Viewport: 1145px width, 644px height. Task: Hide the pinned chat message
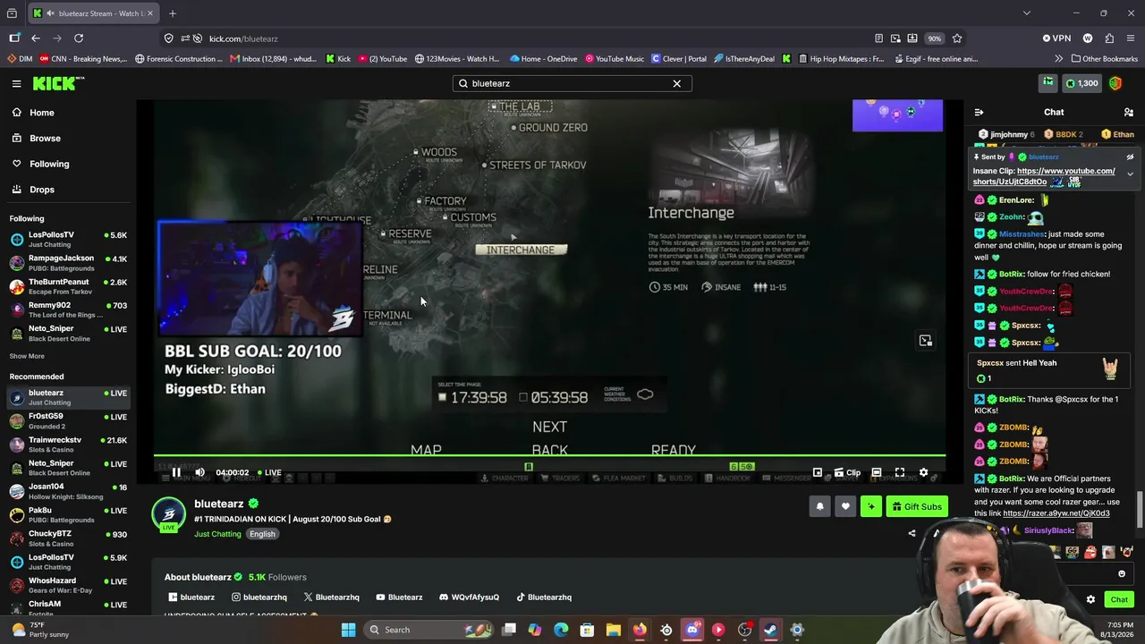click(1130, 157)
